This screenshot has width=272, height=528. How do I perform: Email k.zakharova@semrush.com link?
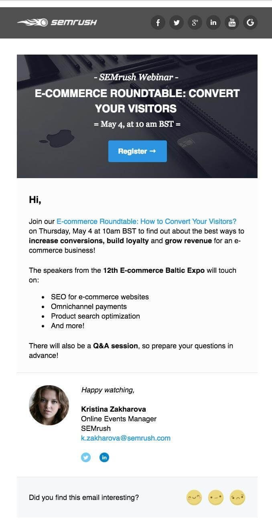click(126, 438)
